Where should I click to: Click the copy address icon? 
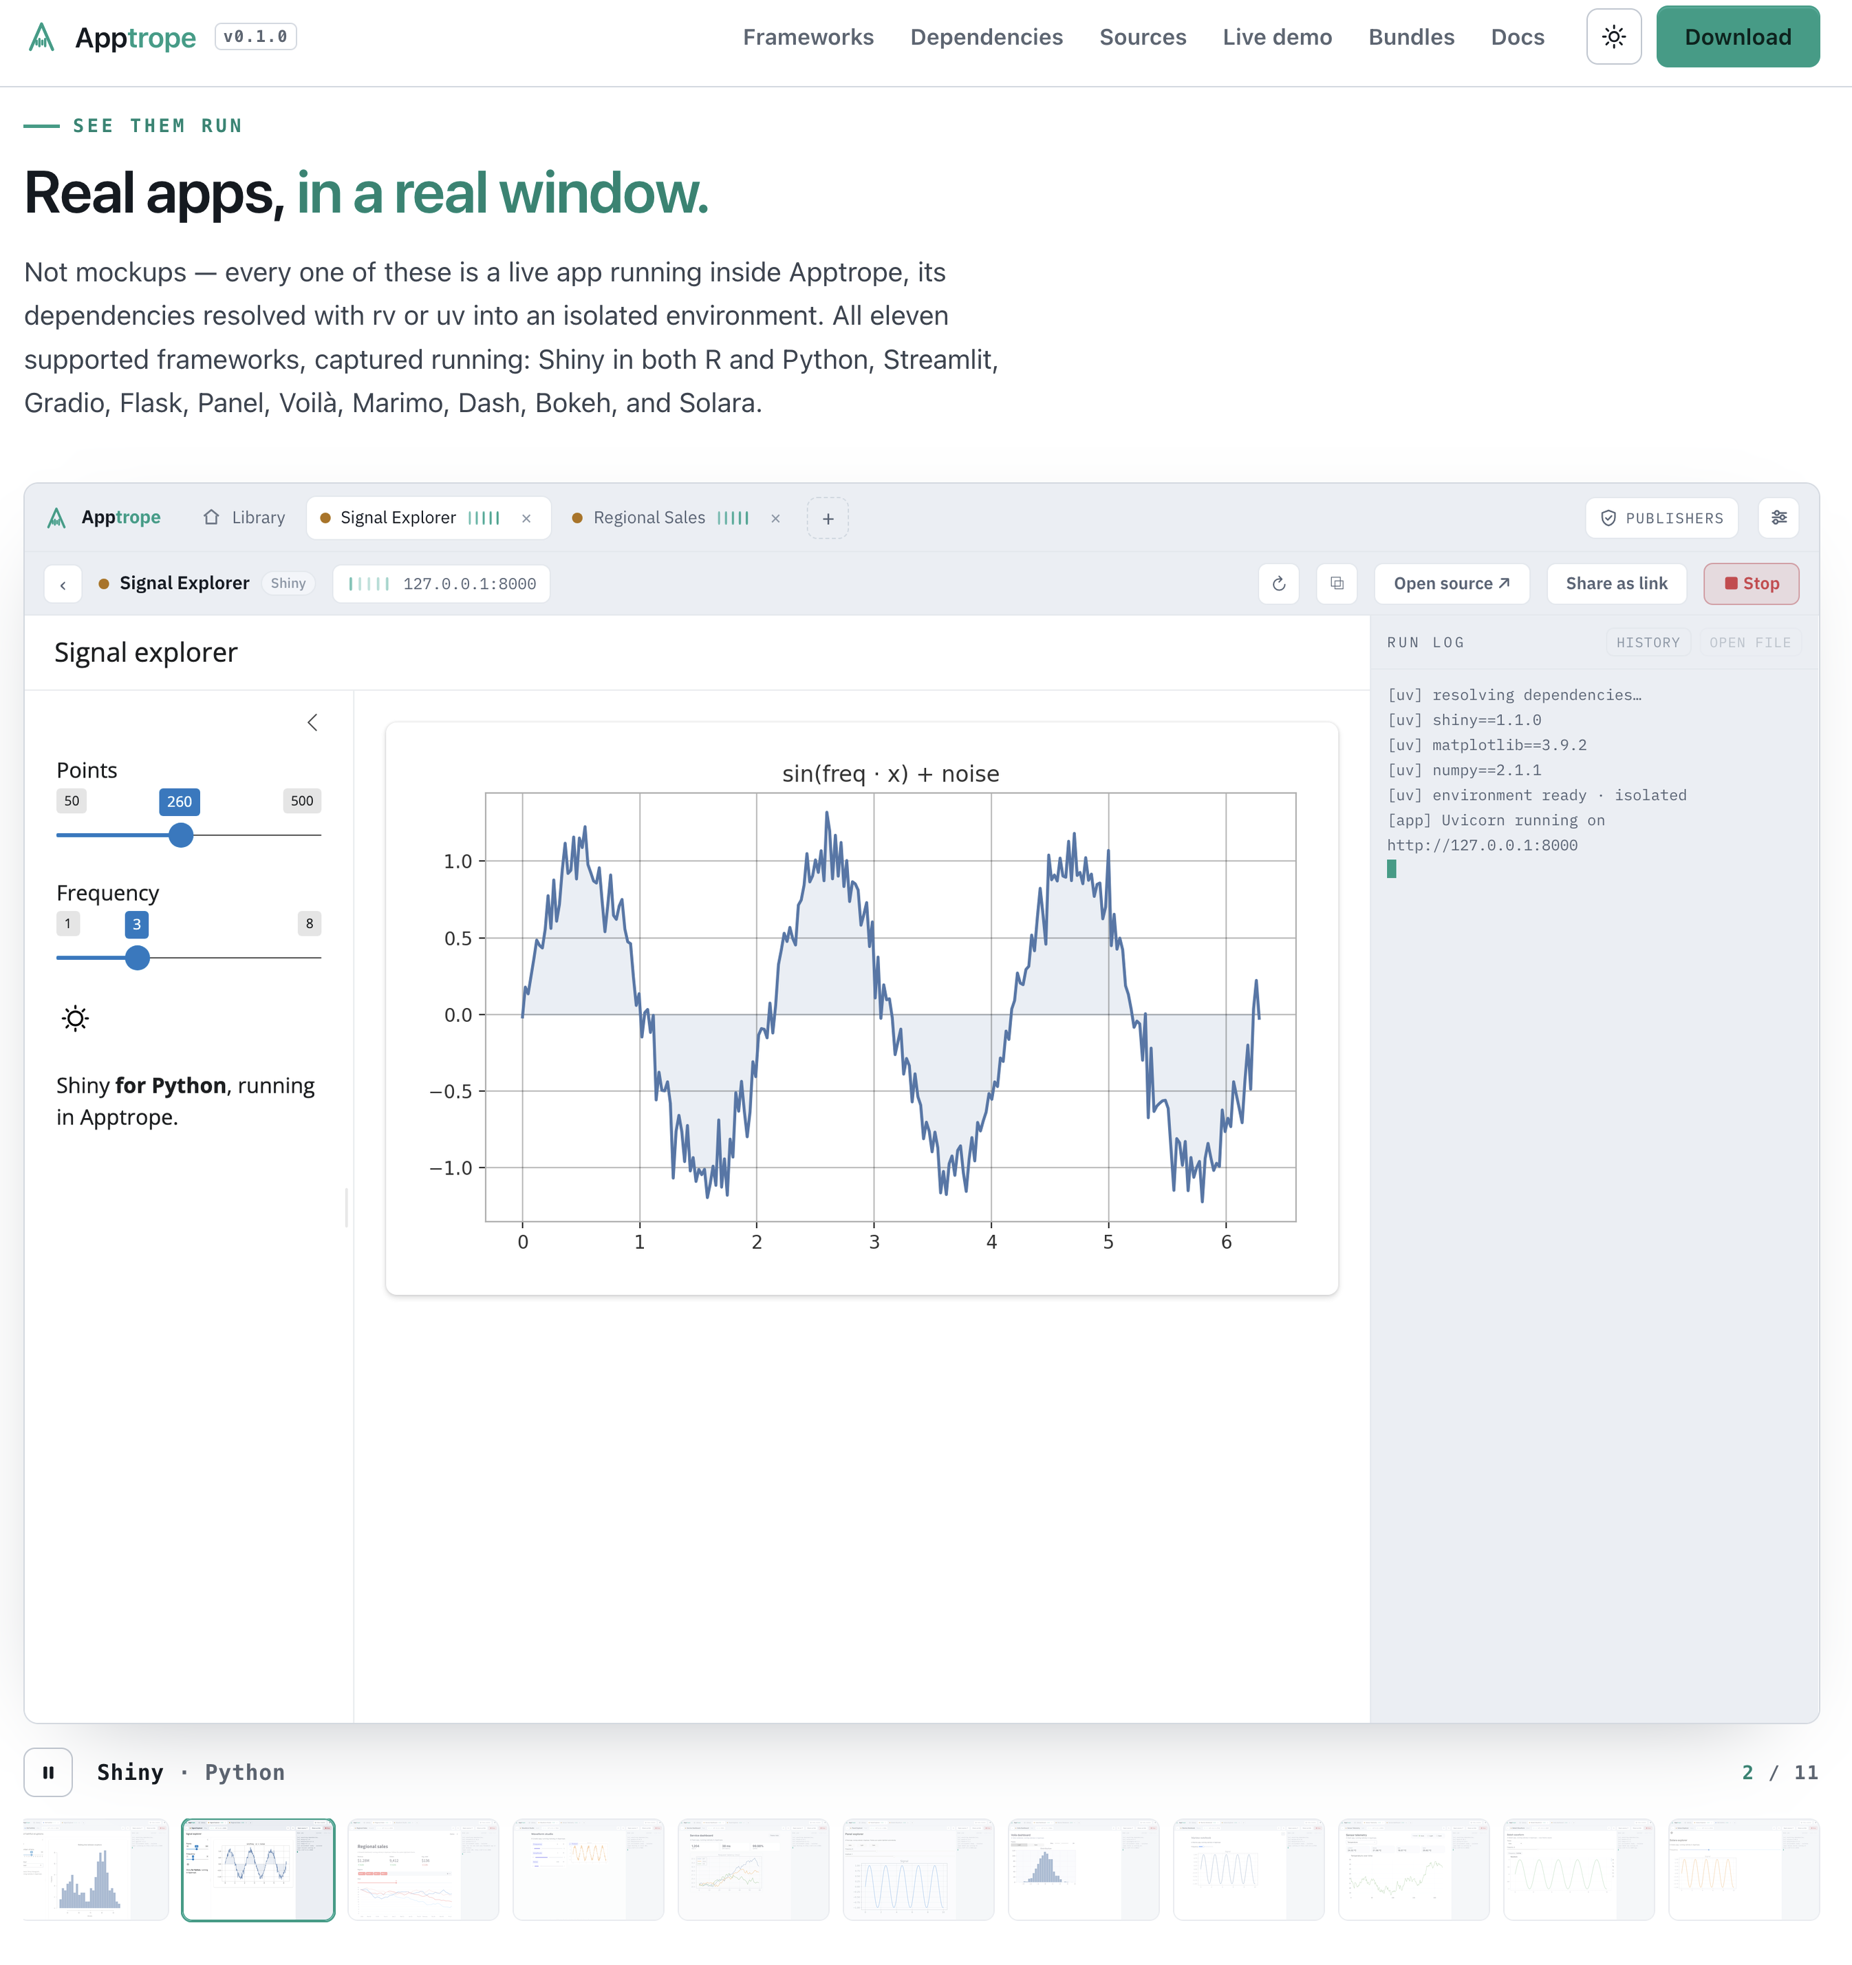tap(1336, 583)
